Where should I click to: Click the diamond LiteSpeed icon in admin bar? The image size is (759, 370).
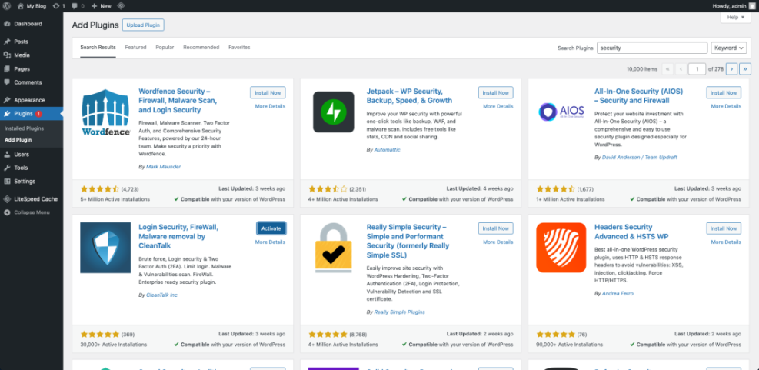click(x=121, y=6)
